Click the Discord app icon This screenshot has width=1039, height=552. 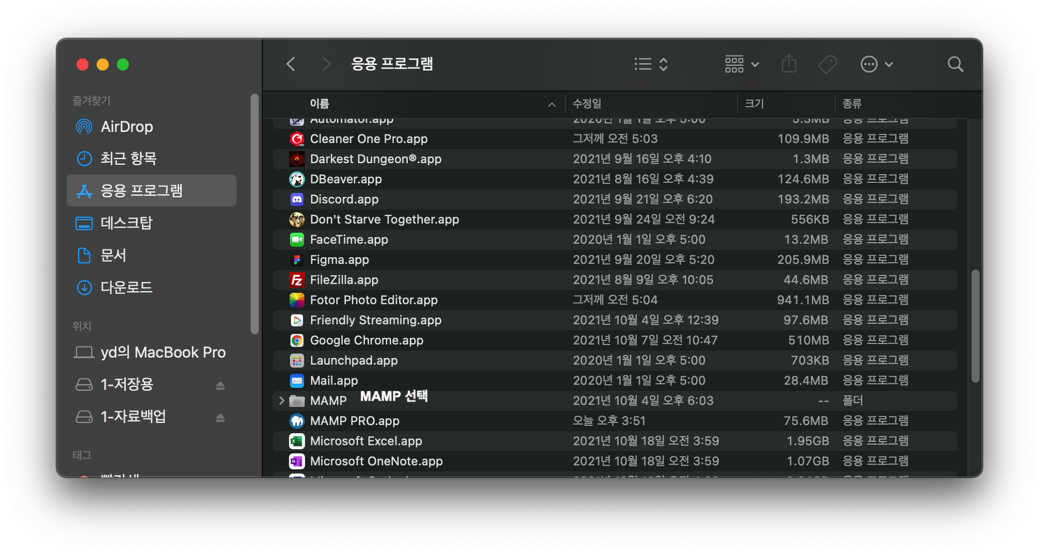(x=297, y=199)
